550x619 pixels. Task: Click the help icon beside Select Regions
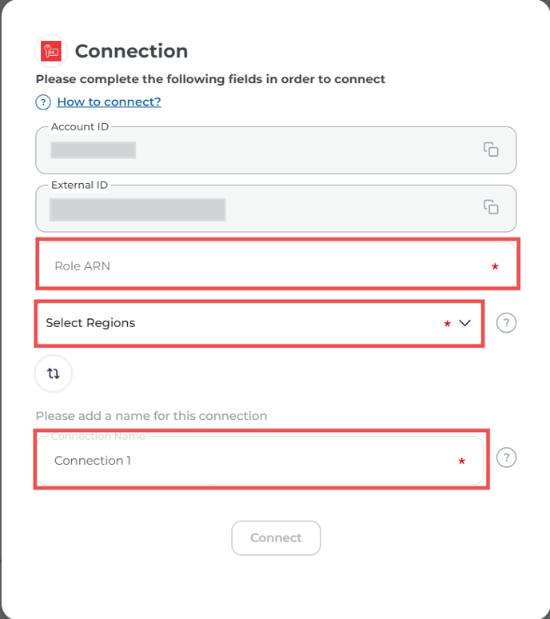[506, 323]
